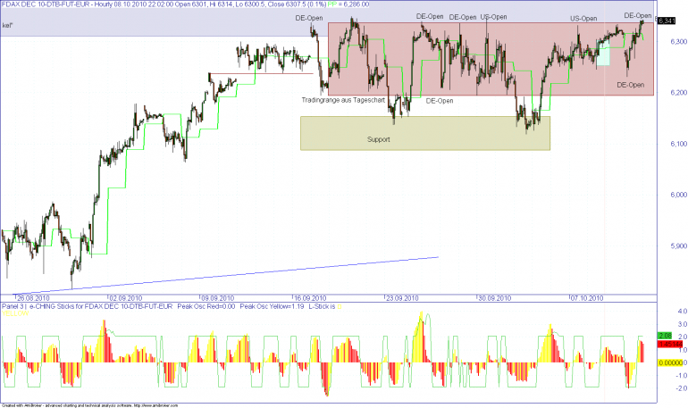Viewport: 688px width, 408px height.
Task: Click the 'Panel 3' e-CHING Sticks title
Action: pyautogui.click(x=88, y=306)
